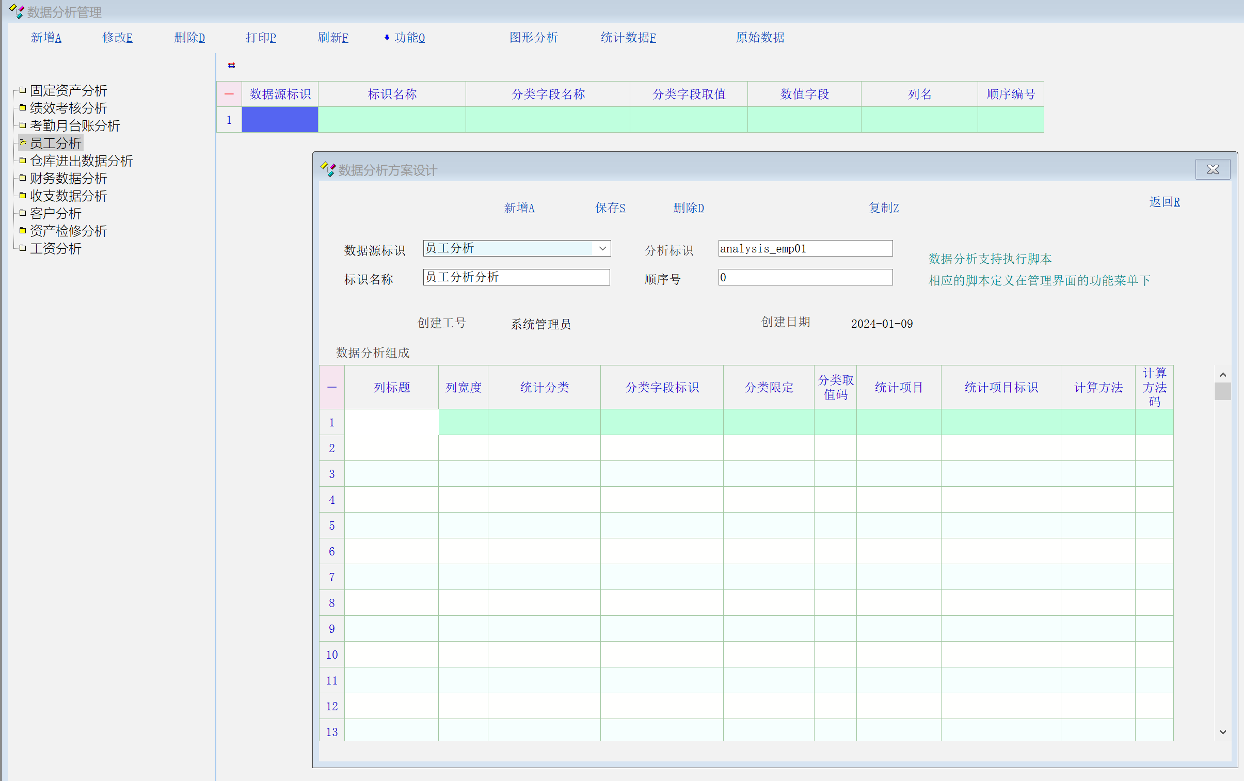Screen dimensions: 1244x781
Task: Close the 数据分析方案设计 dialog
Action: [1212, 169]
